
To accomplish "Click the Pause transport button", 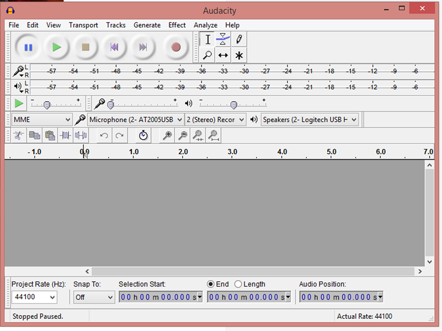I will coord(28,47).
